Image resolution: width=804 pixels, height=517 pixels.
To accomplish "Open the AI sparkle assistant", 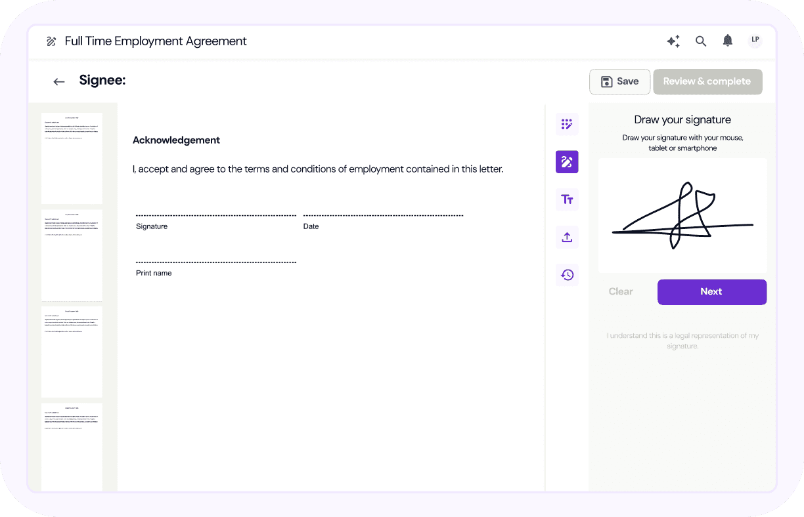I will point(673,41).
